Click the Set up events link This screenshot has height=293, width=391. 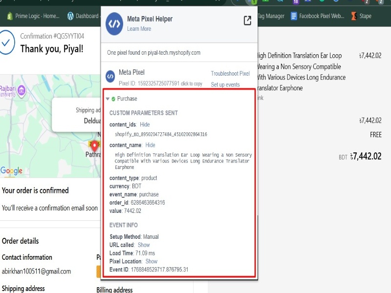point(225,84)
